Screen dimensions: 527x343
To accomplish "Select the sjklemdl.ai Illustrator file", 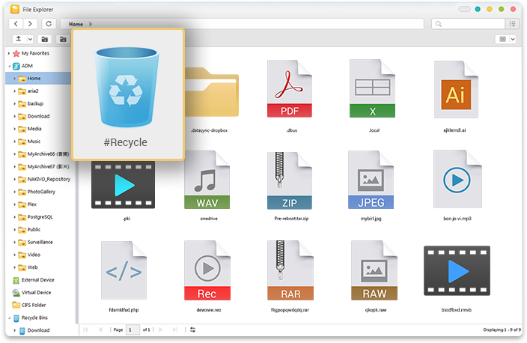I will (455, 96).
